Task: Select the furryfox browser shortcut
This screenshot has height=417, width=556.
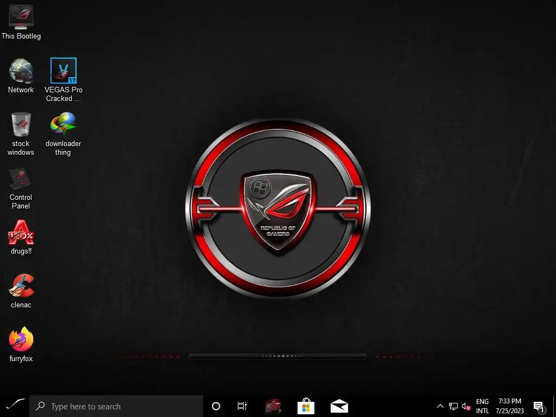Action: pyautogui.click(x=21, y=344)
